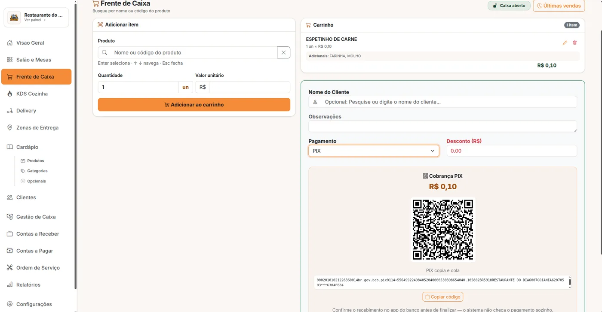Open Últimas vendas
The image size is (602, 312).
559,6
